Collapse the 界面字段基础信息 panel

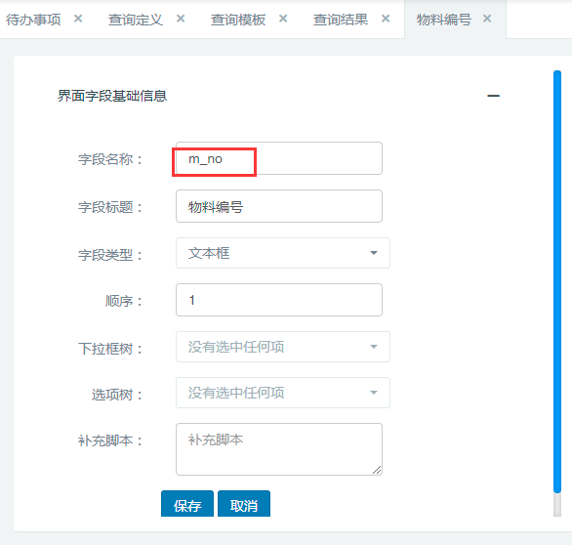pyautogui.click(x=493, y=96)
